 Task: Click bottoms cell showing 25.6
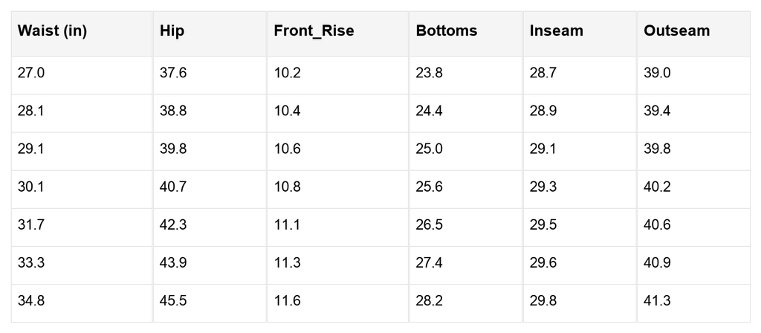click(430, 187)
